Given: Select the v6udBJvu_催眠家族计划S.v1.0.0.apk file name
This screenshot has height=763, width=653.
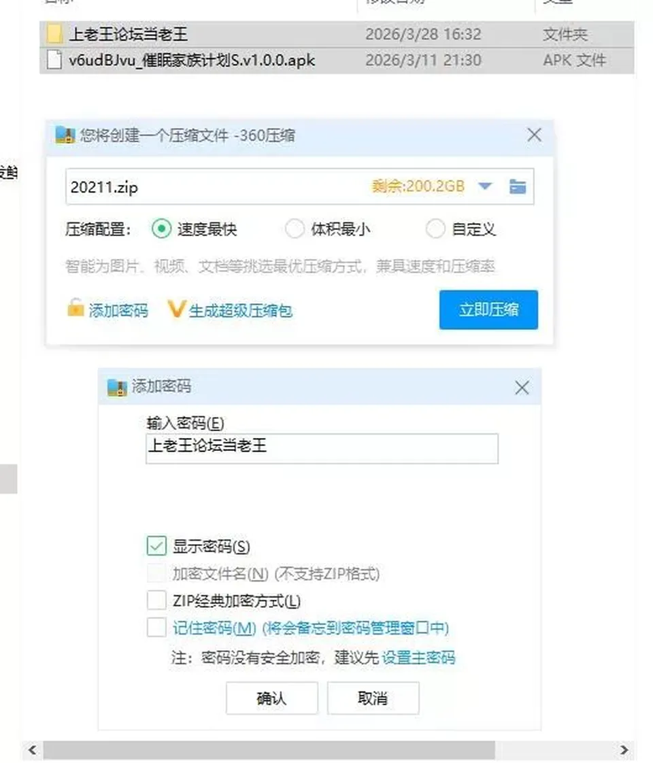Looking at the screenshot, I should 192,61.
